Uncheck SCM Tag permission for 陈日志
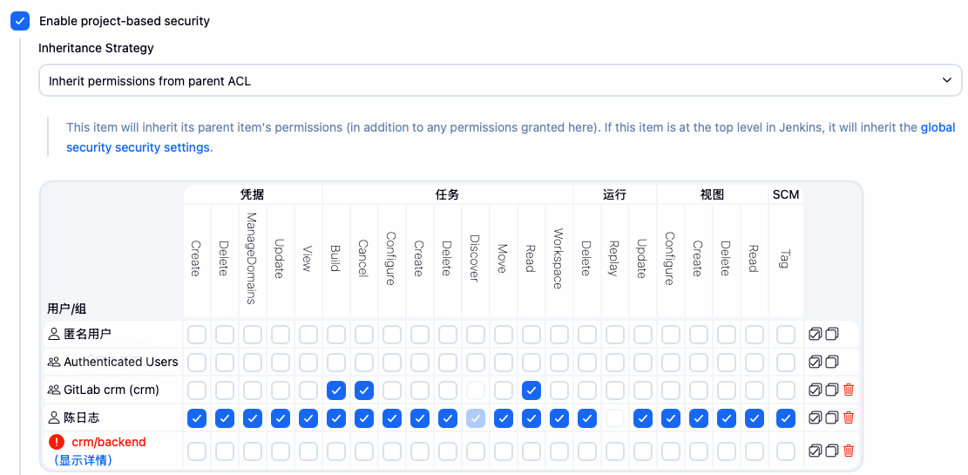Viewport: 968px width, 475px height. (x=785, y=418)
